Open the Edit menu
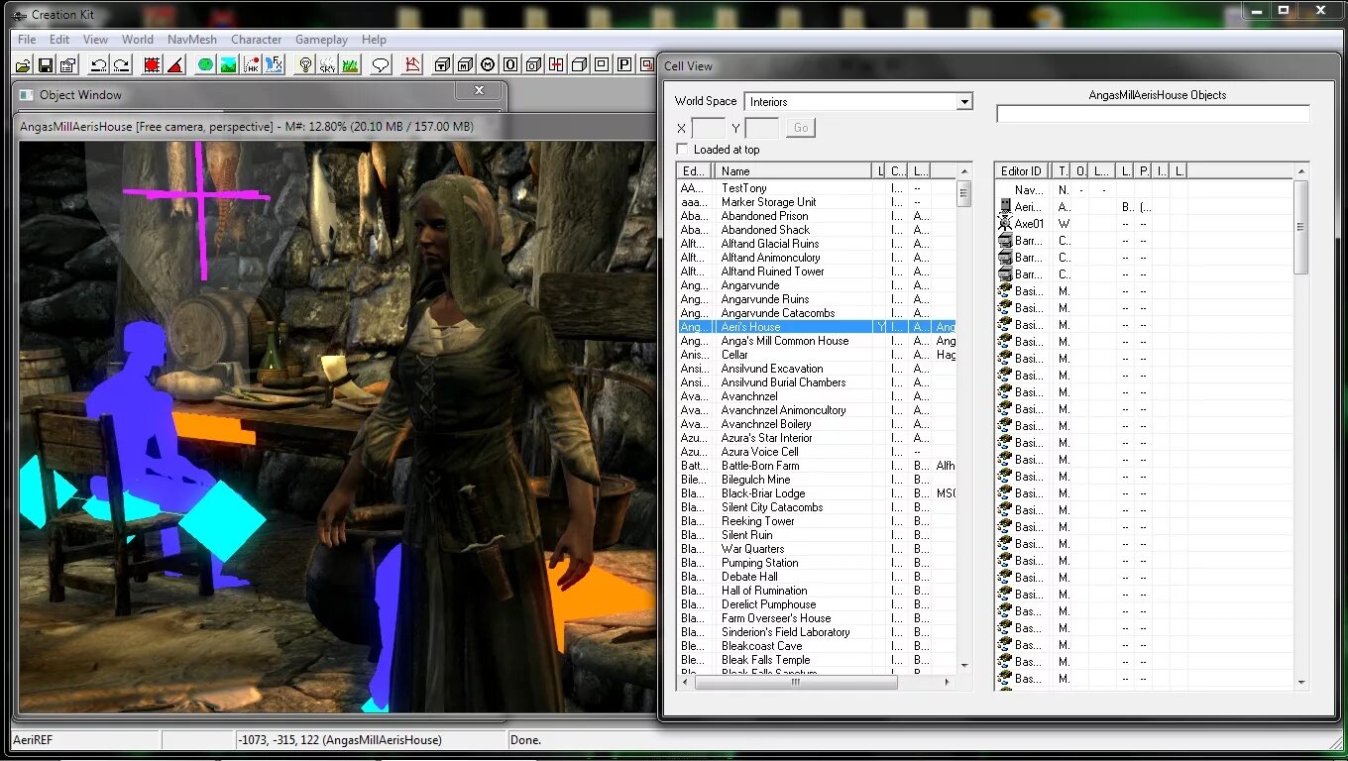The width and height of the screenshot is (1348, 761). (59, 40)
